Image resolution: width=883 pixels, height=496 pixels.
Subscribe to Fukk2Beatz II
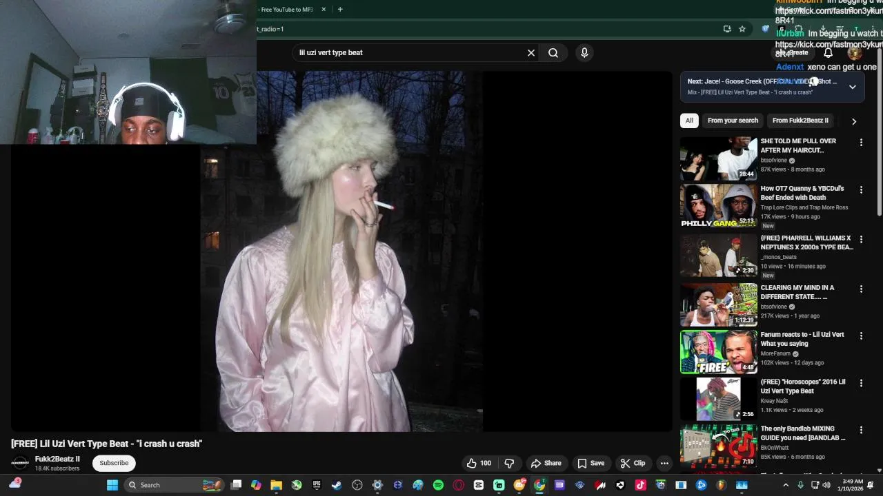tap(114, 463)
